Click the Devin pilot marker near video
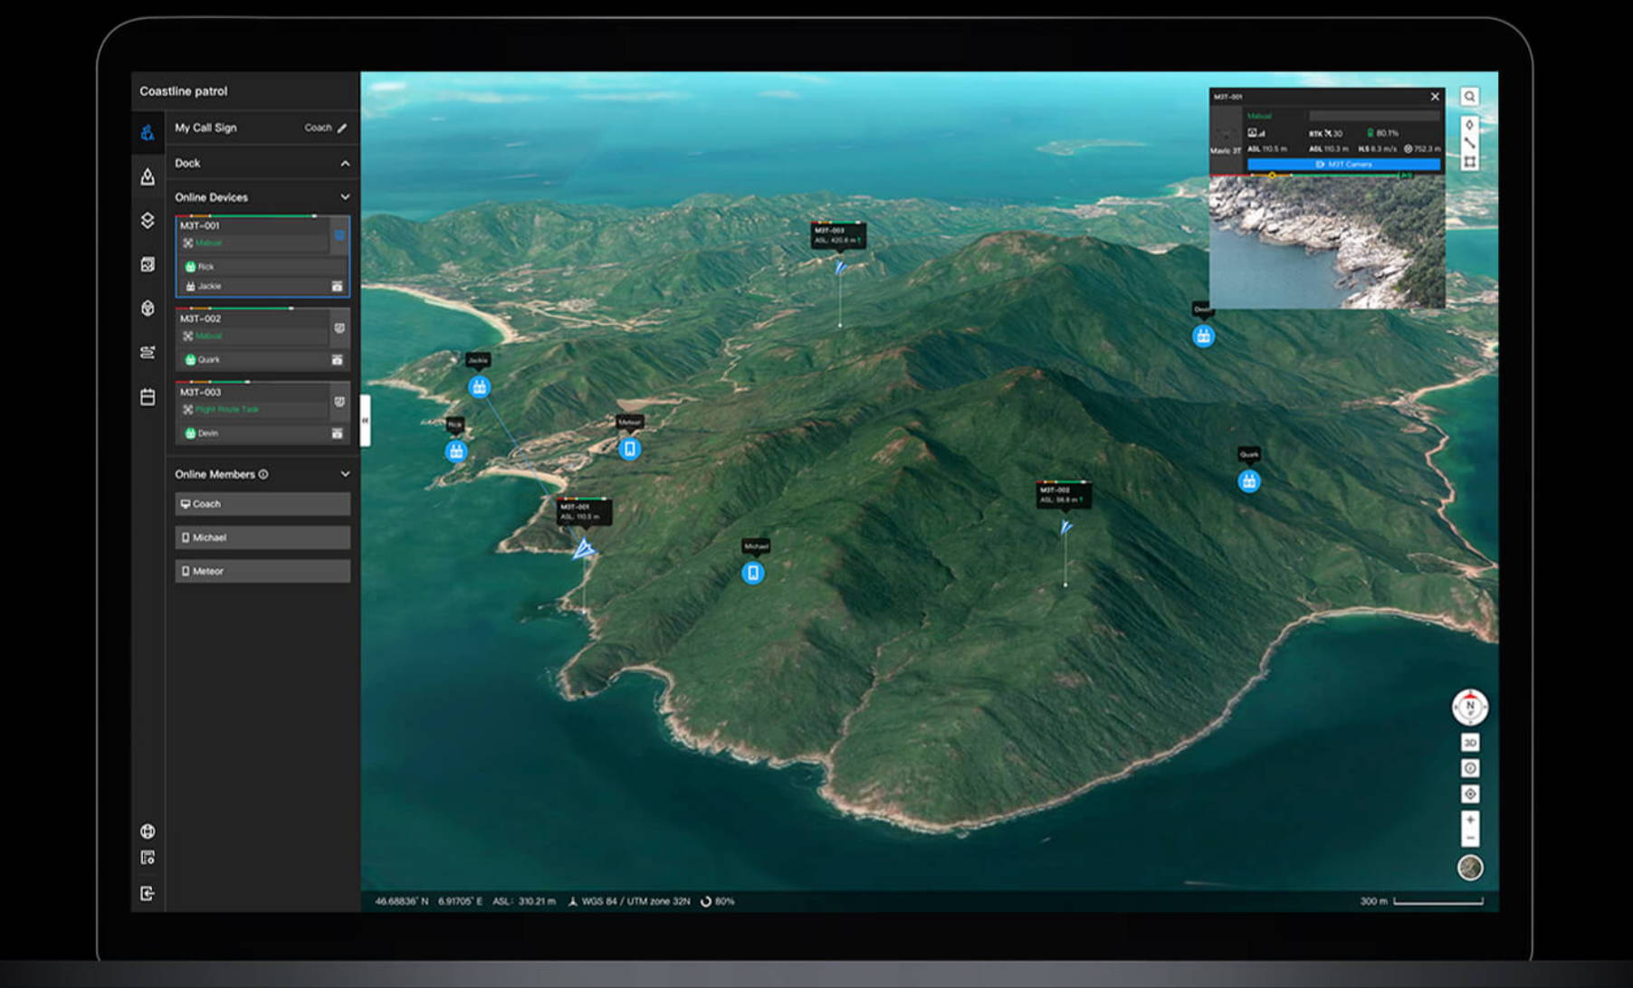Screen dimensions: 1633x988 1203,337
